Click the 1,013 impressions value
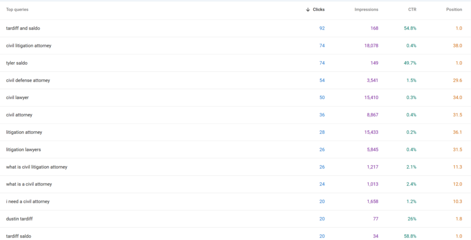 click(373, 184)
